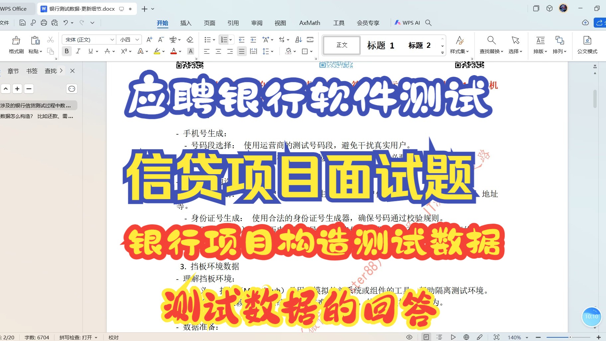Open the Page (页面) ribbon tab

point(210,23)
